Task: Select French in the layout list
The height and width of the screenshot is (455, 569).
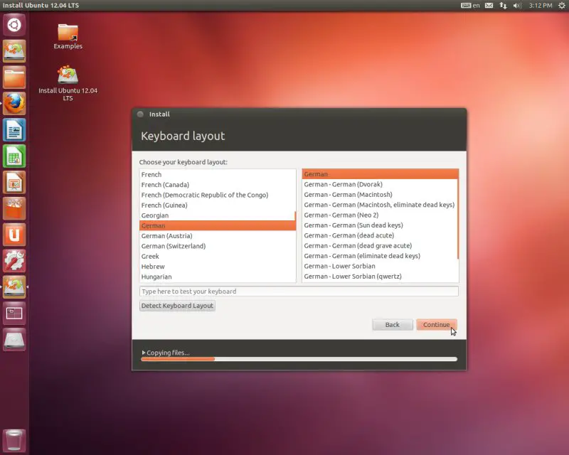Action: 218,174
